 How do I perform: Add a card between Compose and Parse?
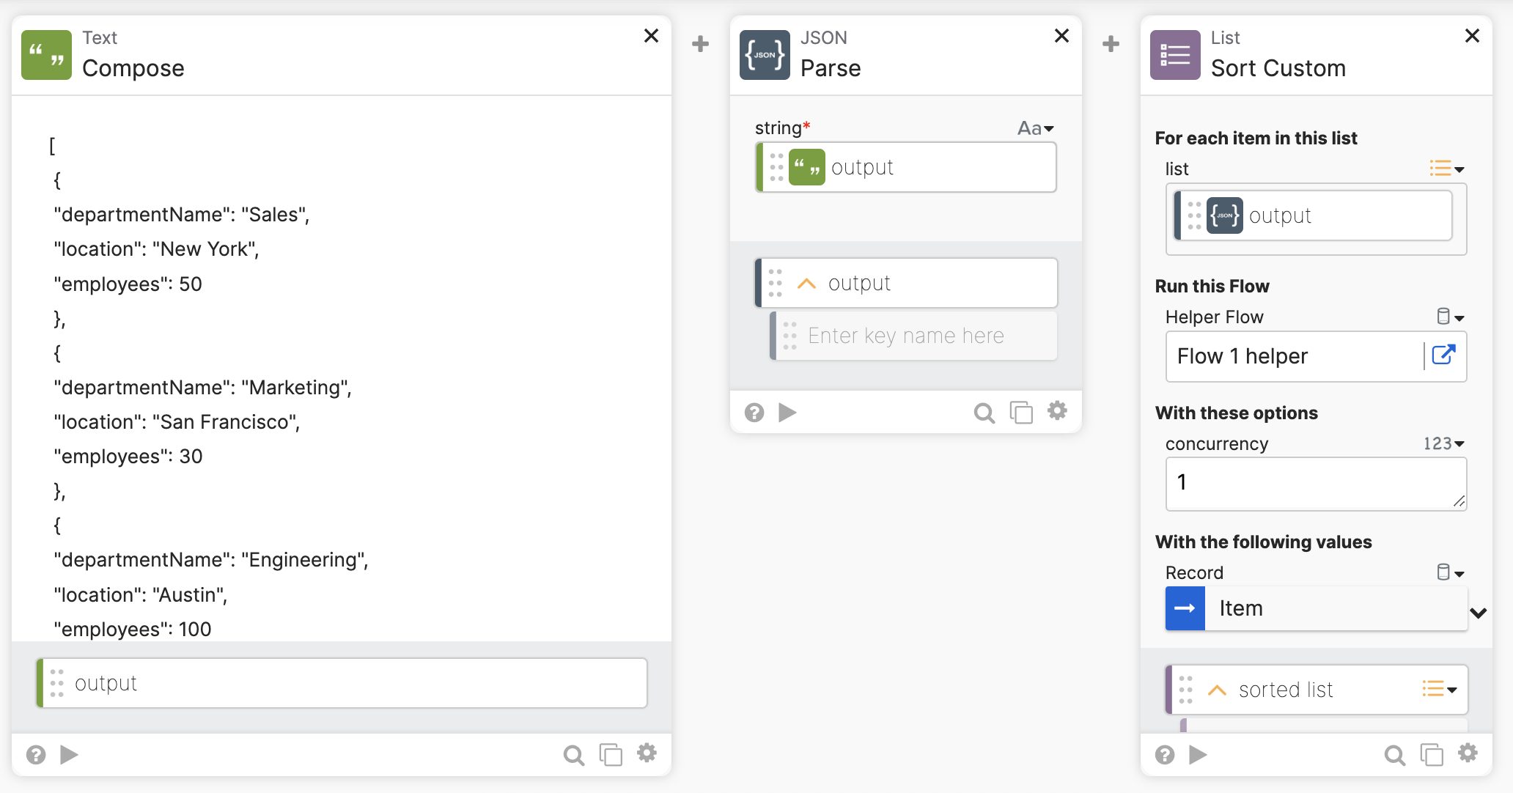pos(700,44)
